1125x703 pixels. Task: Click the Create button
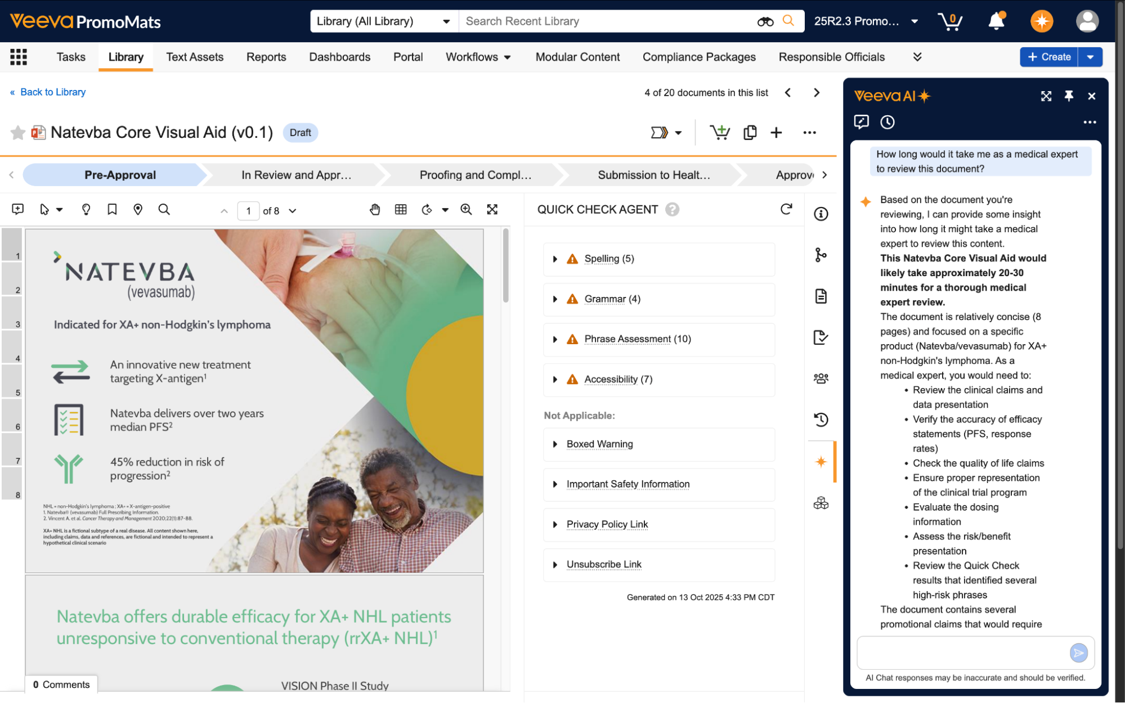click(1048, 57)
